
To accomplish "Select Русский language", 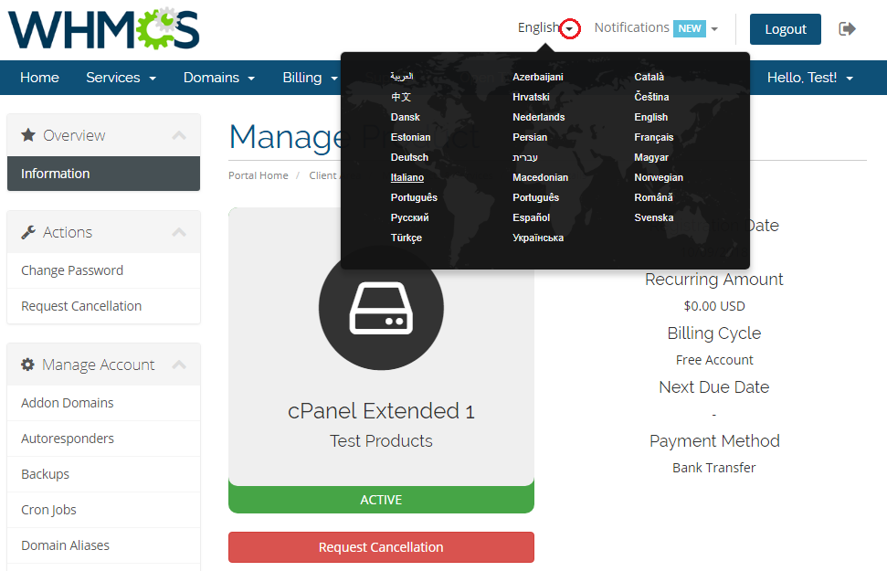I will [409, 217].
